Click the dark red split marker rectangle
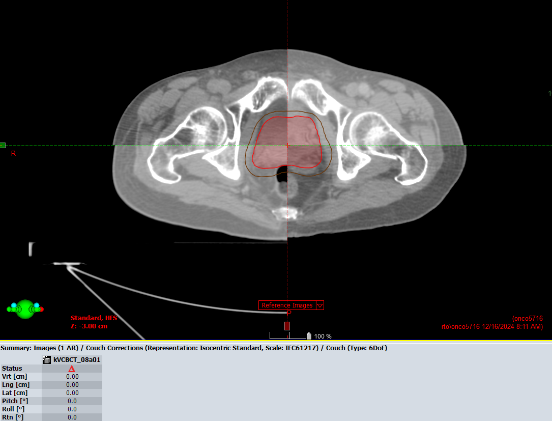The height and width of the screenshot is (421, 552). 287,326
